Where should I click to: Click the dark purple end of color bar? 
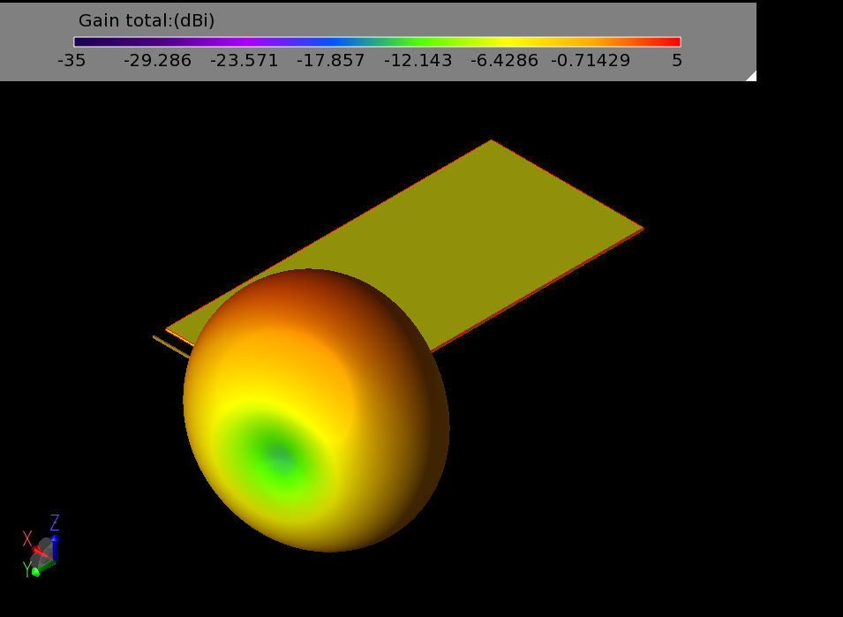[81, 41]
